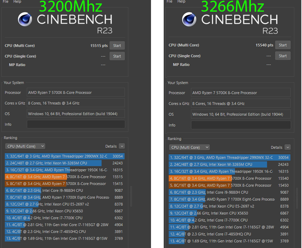
Task: Select Ryzen 5700X row scoring 15515
Action: 65,177
